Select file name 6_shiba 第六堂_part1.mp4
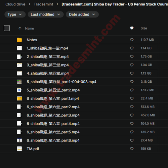Viewport: 168px width, 168px height. click(x=53, y=98)
